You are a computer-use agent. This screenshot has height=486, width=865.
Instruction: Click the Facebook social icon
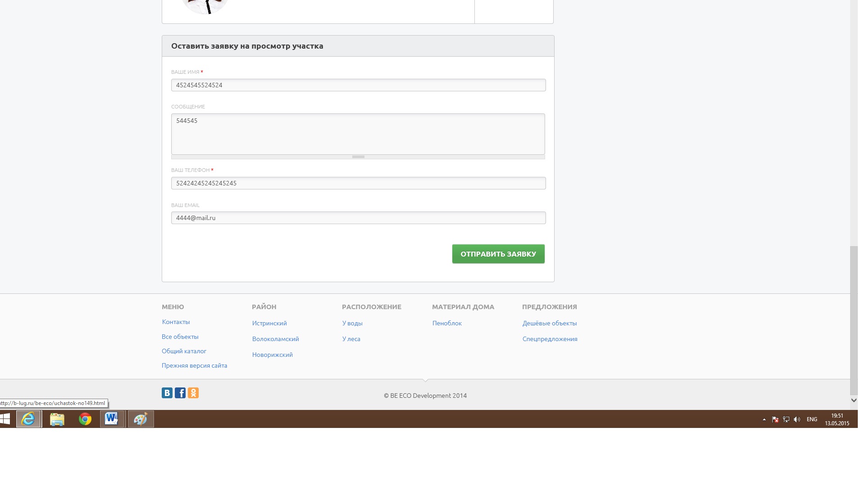(x=180, y=393)
